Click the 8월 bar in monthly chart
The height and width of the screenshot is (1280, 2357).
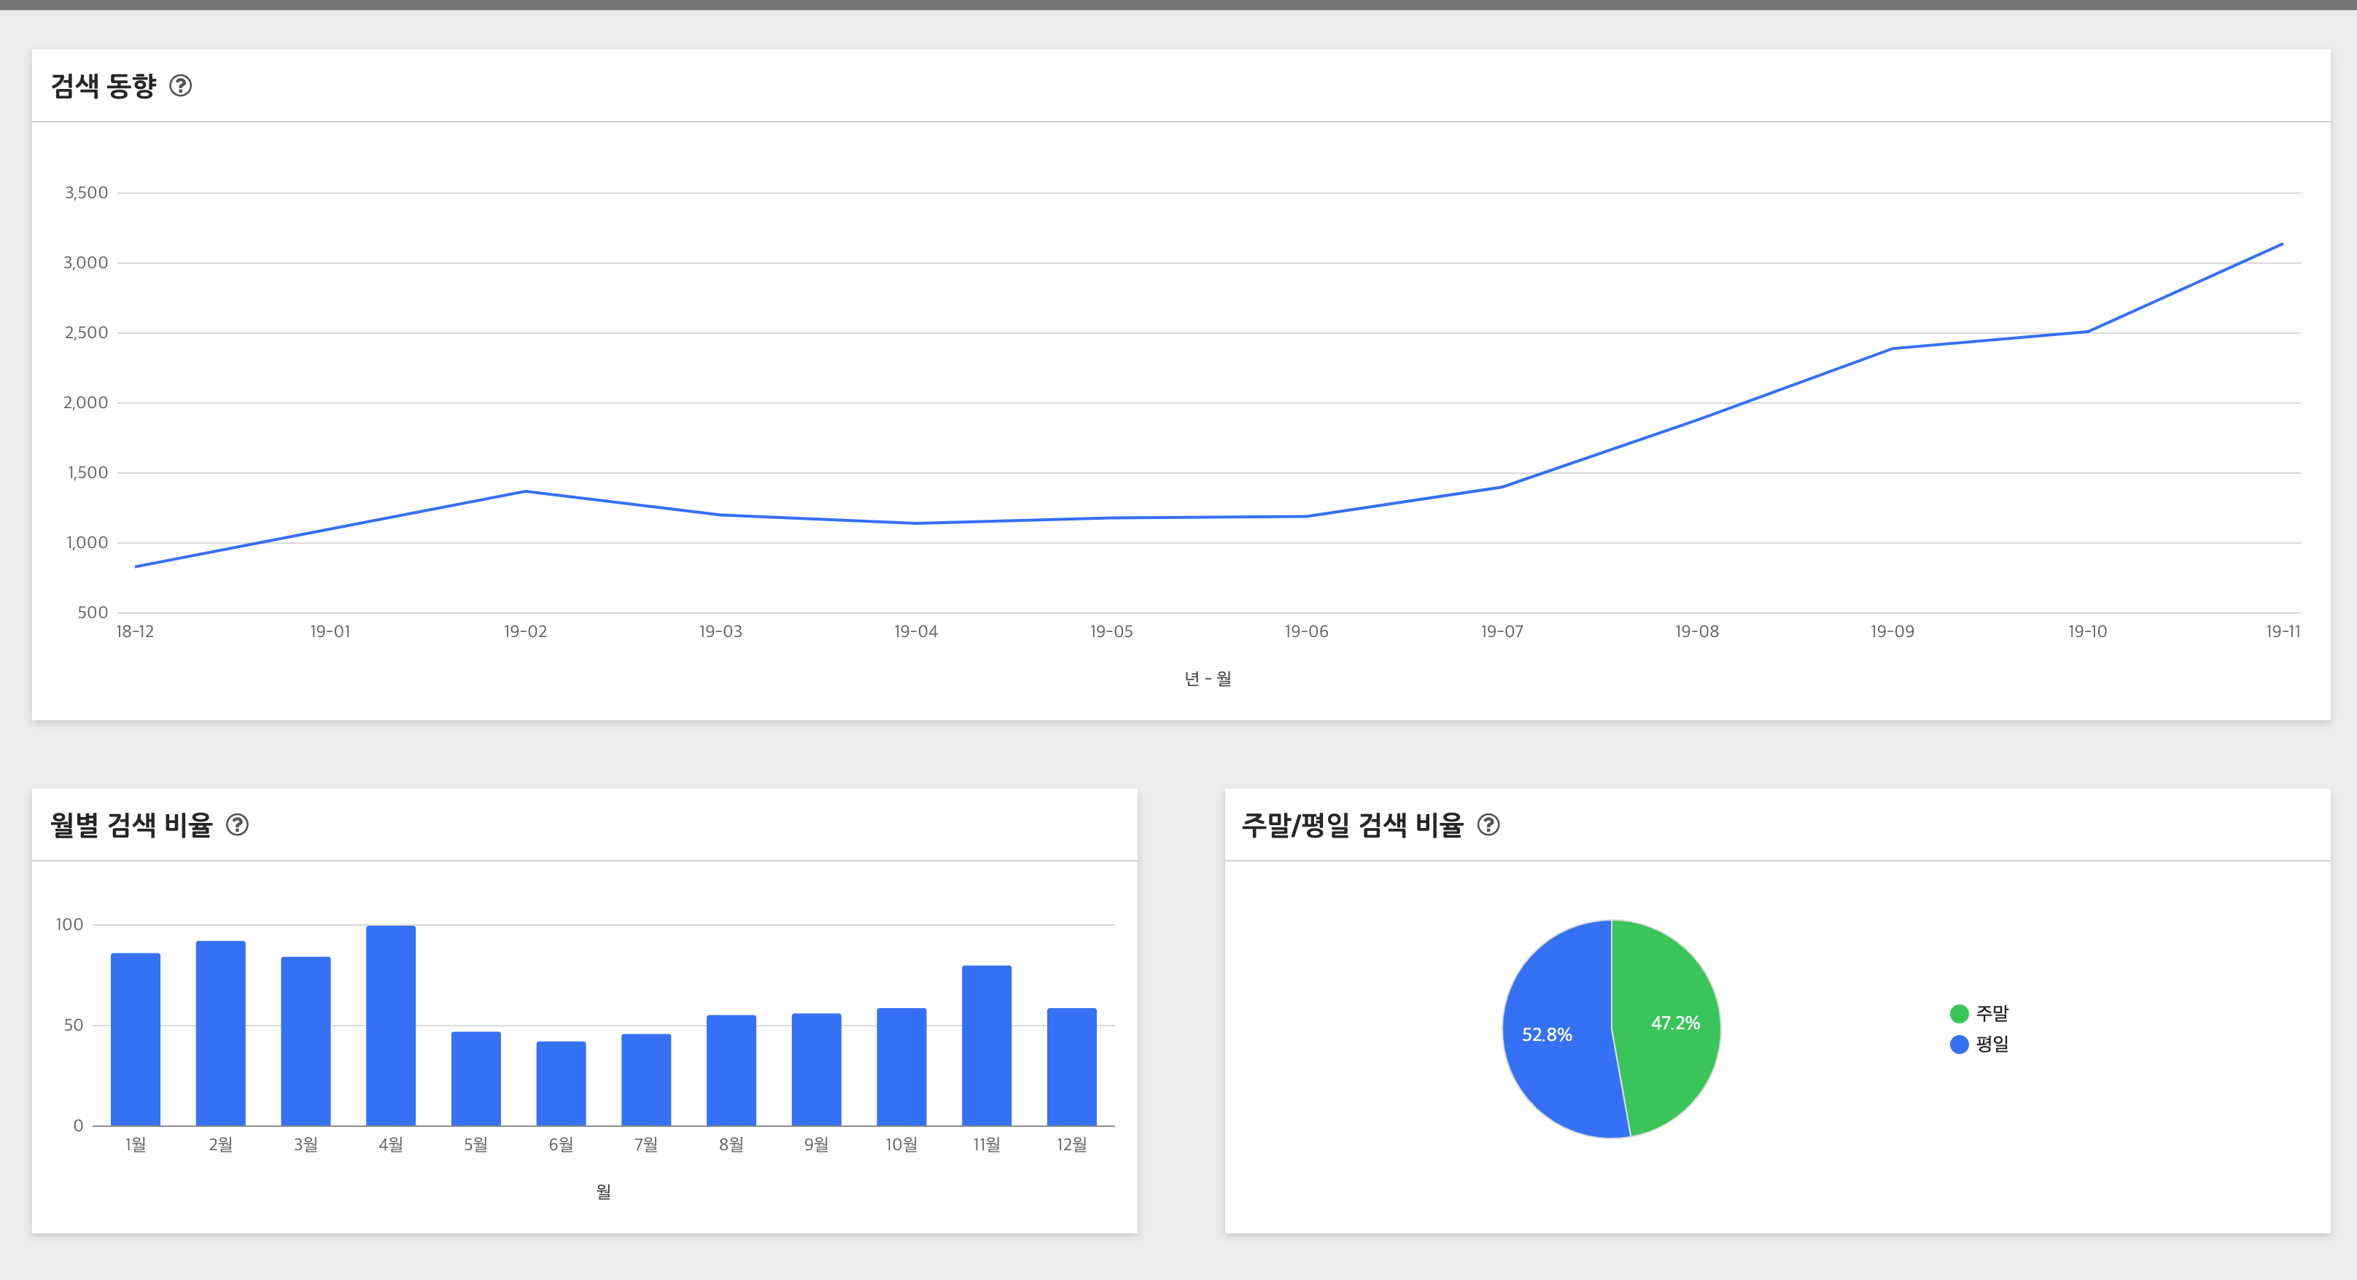pyautogui.click(x=731, y=1070)
